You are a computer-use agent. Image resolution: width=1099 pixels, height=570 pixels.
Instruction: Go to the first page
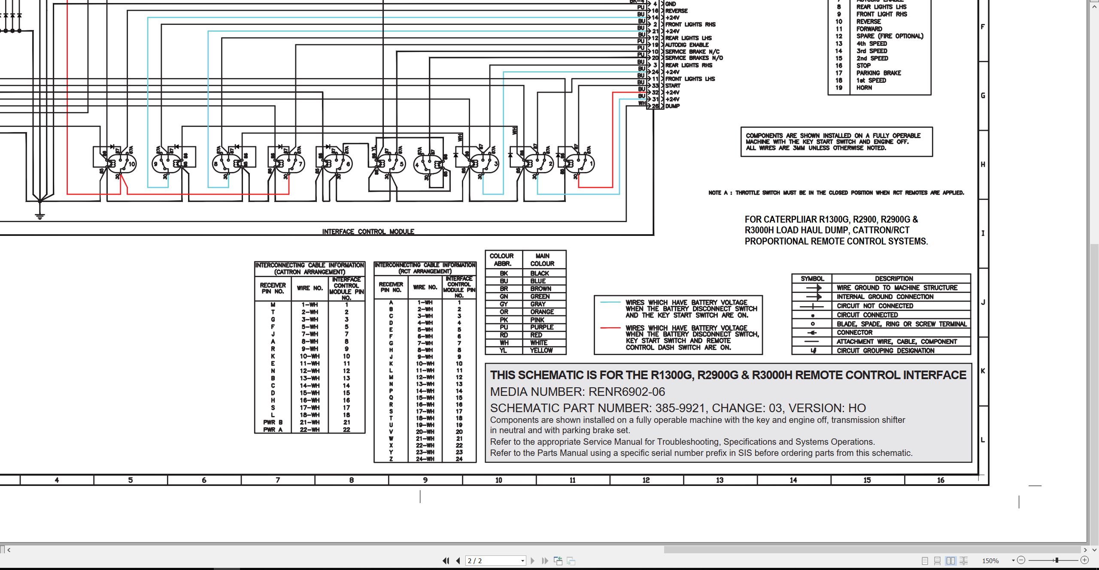point(446,561)
